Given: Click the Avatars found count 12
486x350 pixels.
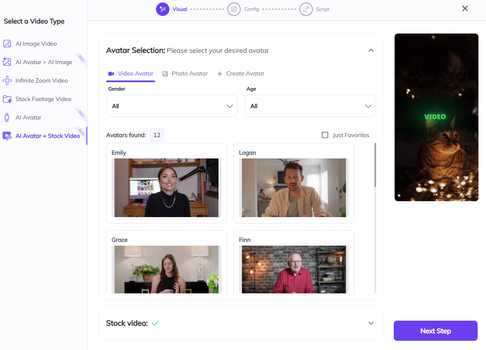Looking at the screenshot, I should [x=157, y=135].
